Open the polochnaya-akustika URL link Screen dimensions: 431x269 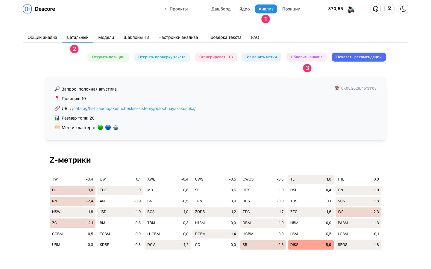[134, 108]
